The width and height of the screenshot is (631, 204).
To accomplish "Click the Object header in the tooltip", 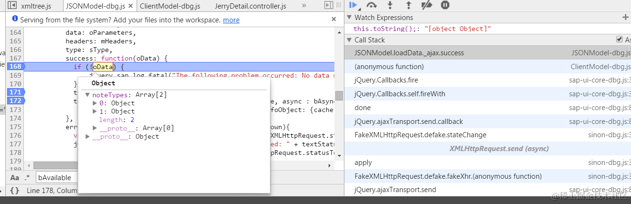I will pos(103,83).
